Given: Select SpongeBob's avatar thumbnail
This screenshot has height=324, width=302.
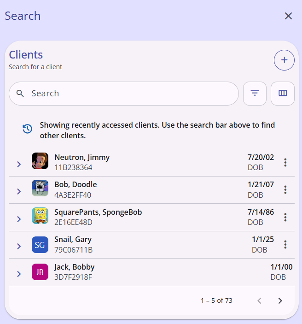Looking at the screenshot, I should [x=40, y=216].
